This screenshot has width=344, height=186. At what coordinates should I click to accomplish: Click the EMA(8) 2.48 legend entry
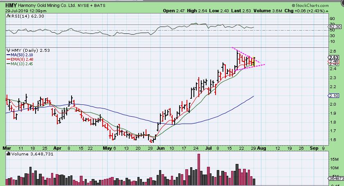point(20,59)
